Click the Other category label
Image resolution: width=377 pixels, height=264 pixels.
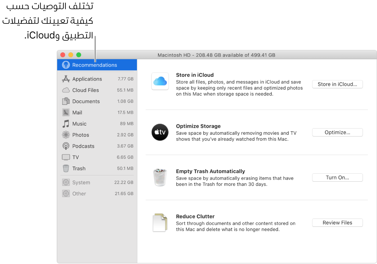coord(79,194)
